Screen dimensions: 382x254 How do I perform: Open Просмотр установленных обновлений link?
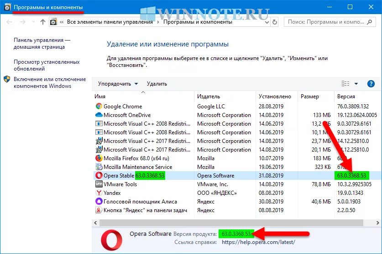pos(47,65)
